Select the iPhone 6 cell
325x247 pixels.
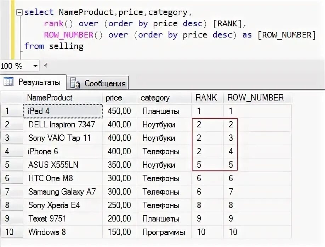click(x=63, y=151)
